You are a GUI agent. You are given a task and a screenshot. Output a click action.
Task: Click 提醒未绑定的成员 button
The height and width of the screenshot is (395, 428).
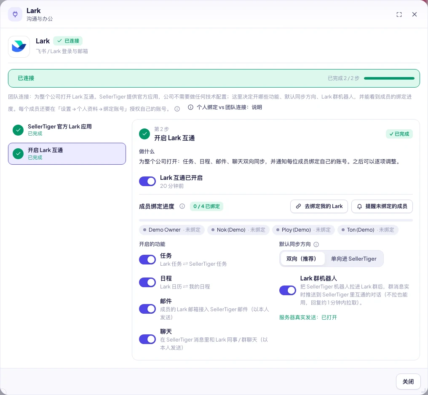click(x=382, y=206)
